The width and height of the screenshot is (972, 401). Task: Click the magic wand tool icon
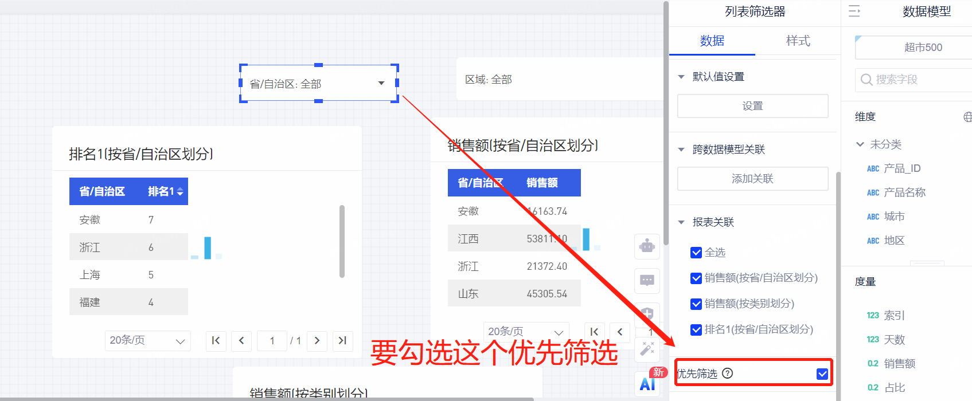click(647, 348)
